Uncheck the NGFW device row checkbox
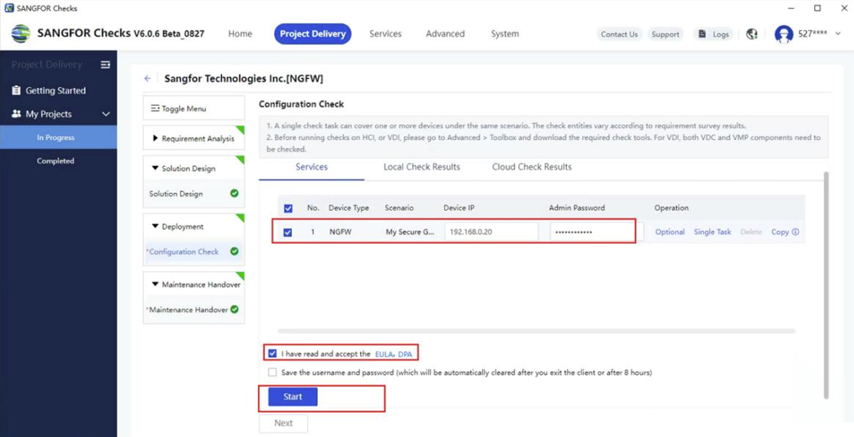 288,232
